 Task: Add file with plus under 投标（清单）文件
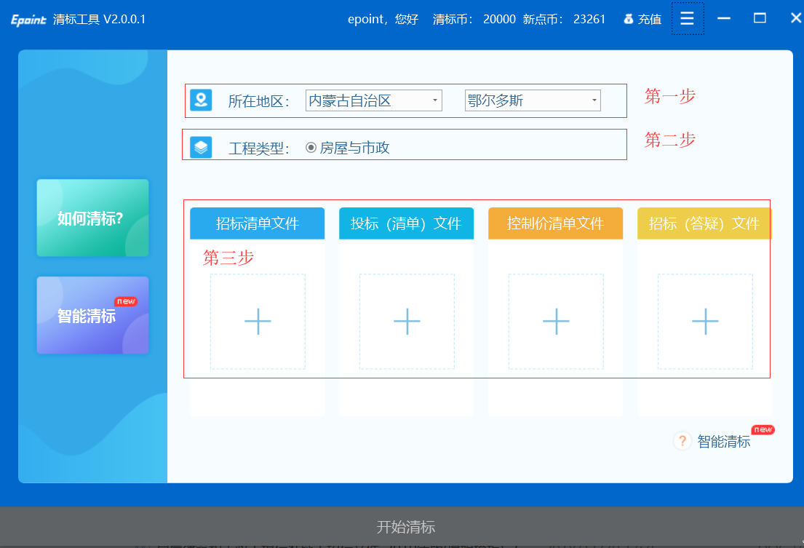(x=407, y=321)
